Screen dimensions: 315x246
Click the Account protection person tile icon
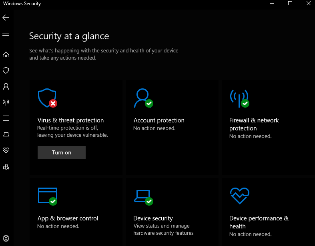pos(143,98)
